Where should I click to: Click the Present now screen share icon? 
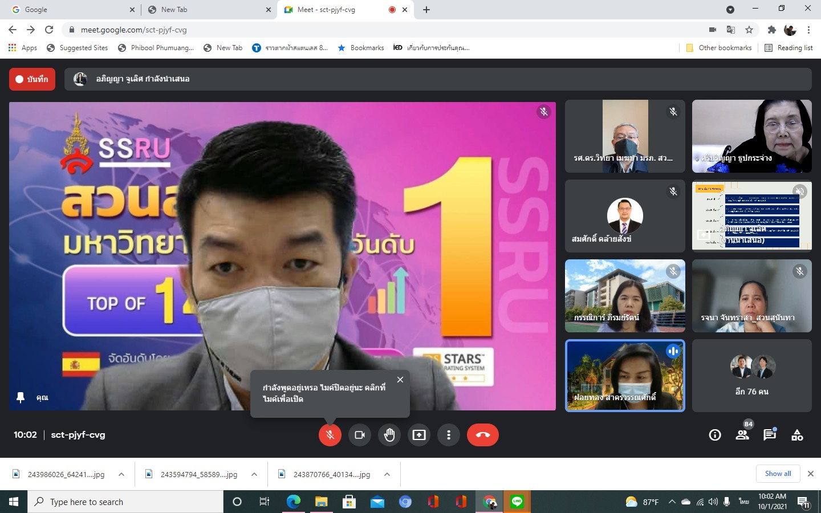tap(419, 435)
